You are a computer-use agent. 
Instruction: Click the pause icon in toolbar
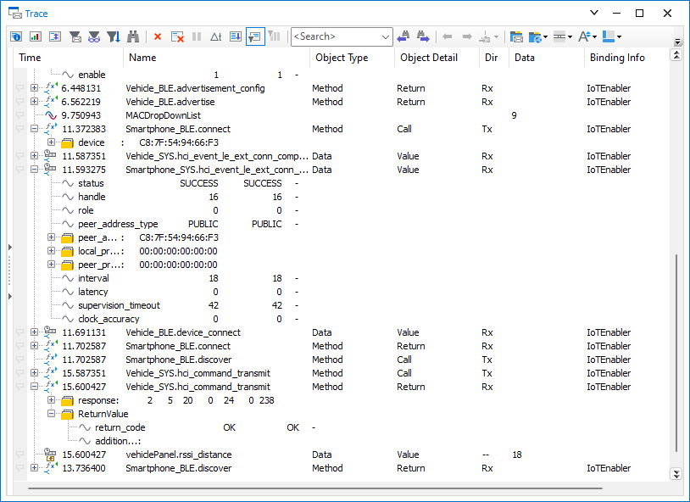click(197, 36)
